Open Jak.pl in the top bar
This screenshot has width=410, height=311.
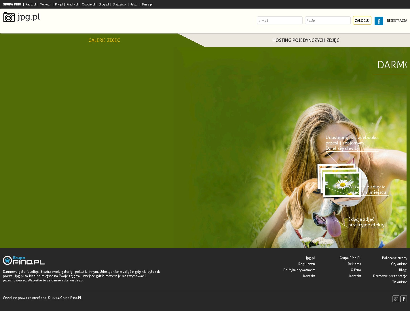(134, 4)
